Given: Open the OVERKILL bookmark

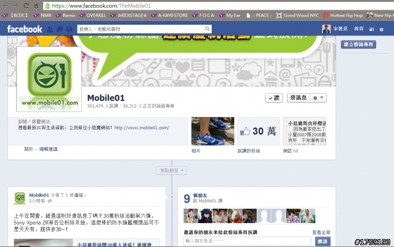Looking at the screenshot, I should click(x=93, y=15).
